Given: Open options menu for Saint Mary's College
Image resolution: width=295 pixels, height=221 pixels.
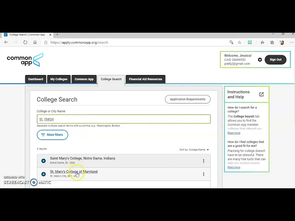Looking at the screenshot, I should 204,161.
